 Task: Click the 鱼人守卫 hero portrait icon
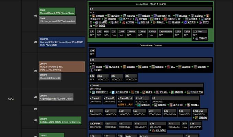click(121, 19)
